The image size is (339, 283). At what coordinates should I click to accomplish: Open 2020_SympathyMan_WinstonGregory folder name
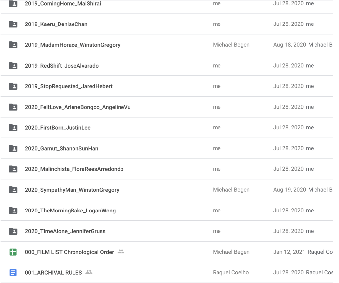point(72,190)
